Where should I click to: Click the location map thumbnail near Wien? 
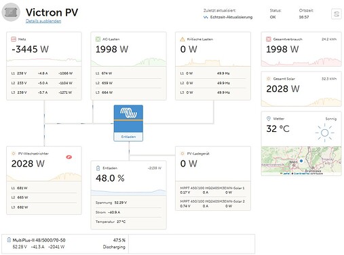(x=301, y=160)
